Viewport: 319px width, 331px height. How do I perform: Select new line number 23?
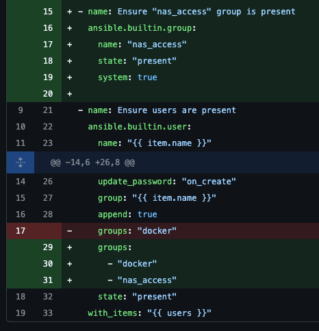pyautogui.click(x=48, y=143)
